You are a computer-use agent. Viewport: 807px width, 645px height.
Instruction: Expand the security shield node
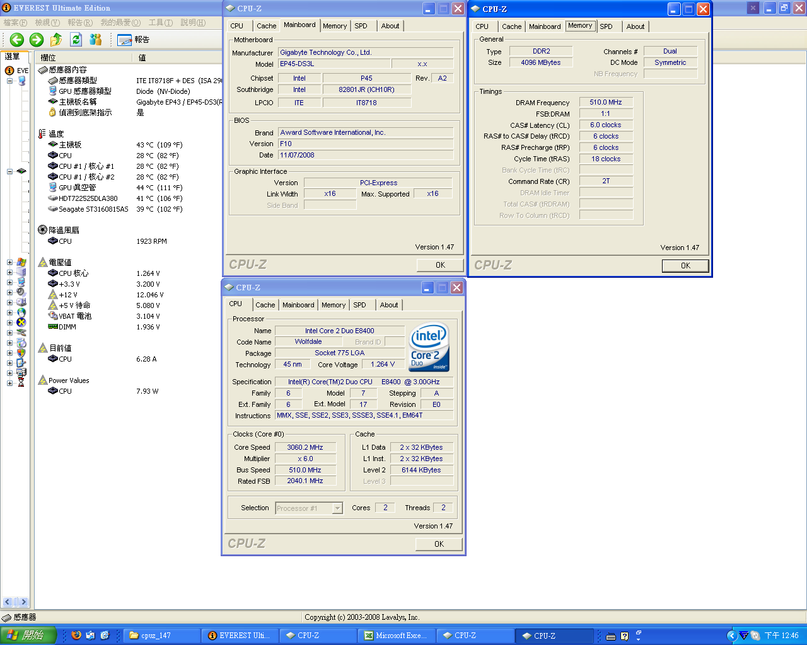click(9, 353)
